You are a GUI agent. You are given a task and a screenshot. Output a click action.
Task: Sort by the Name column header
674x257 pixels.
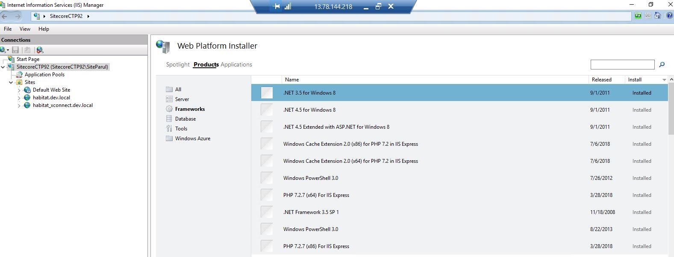pyautogui.click(x=435, y=80)
